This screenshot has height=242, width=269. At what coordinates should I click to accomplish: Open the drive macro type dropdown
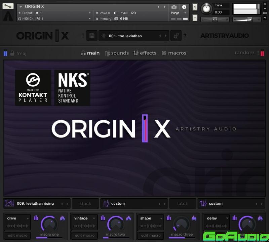point(17,218)
